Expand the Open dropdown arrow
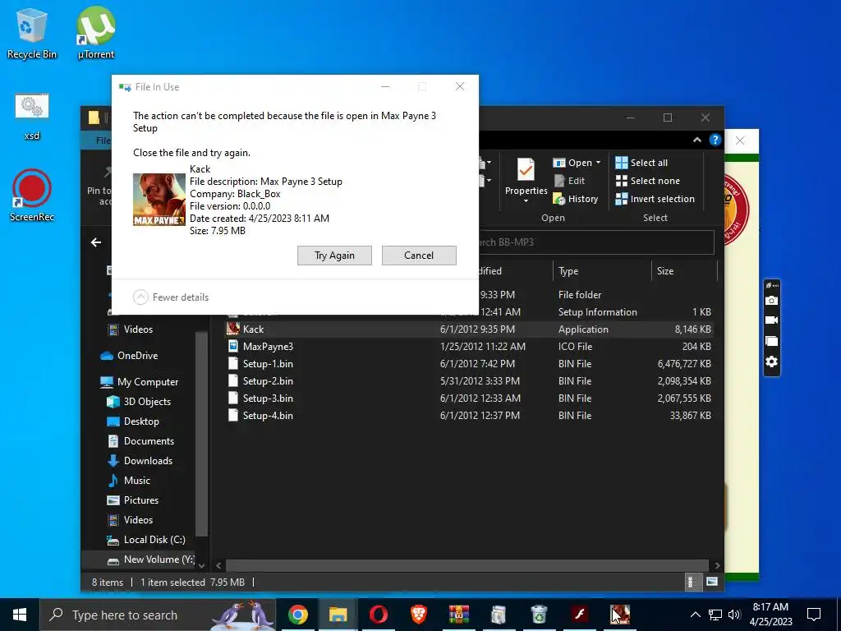The height and width of the screenshot is (631, 841). coord(598,163)
